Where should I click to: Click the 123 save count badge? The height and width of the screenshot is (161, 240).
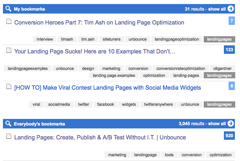point(229,49)
